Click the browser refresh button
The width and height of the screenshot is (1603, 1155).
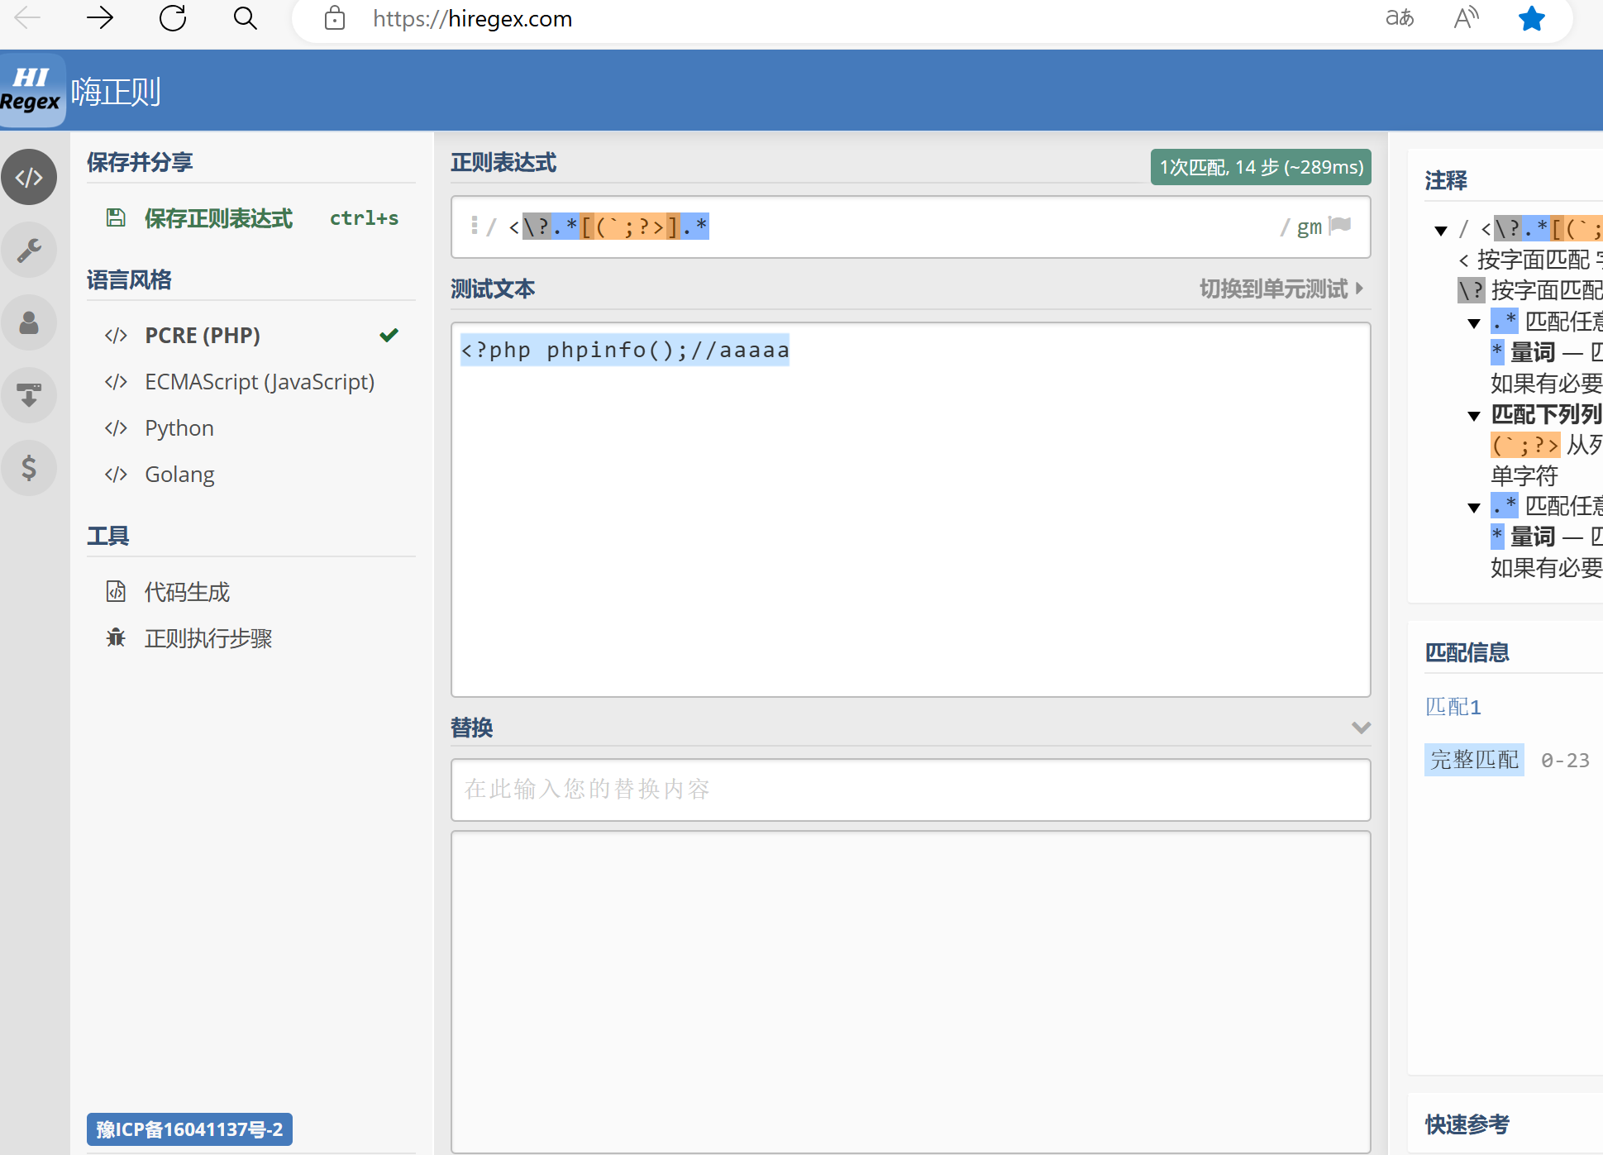click(173, 18)
